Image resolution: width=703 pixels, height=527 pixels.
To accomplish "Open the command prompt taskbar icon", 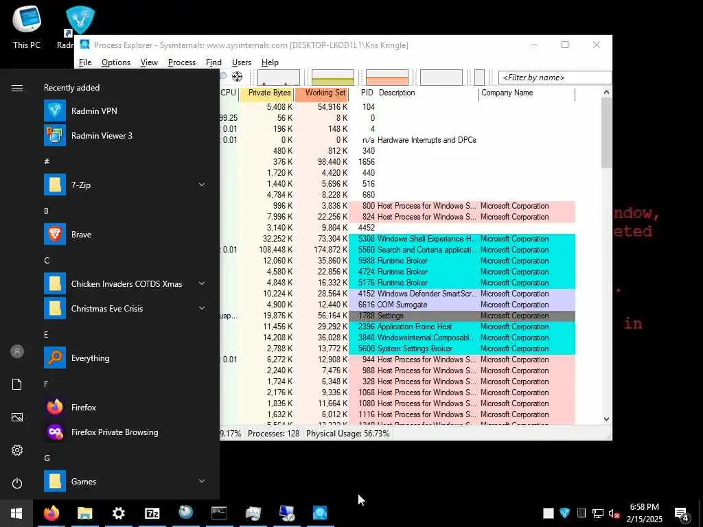I will pos(219,513).
